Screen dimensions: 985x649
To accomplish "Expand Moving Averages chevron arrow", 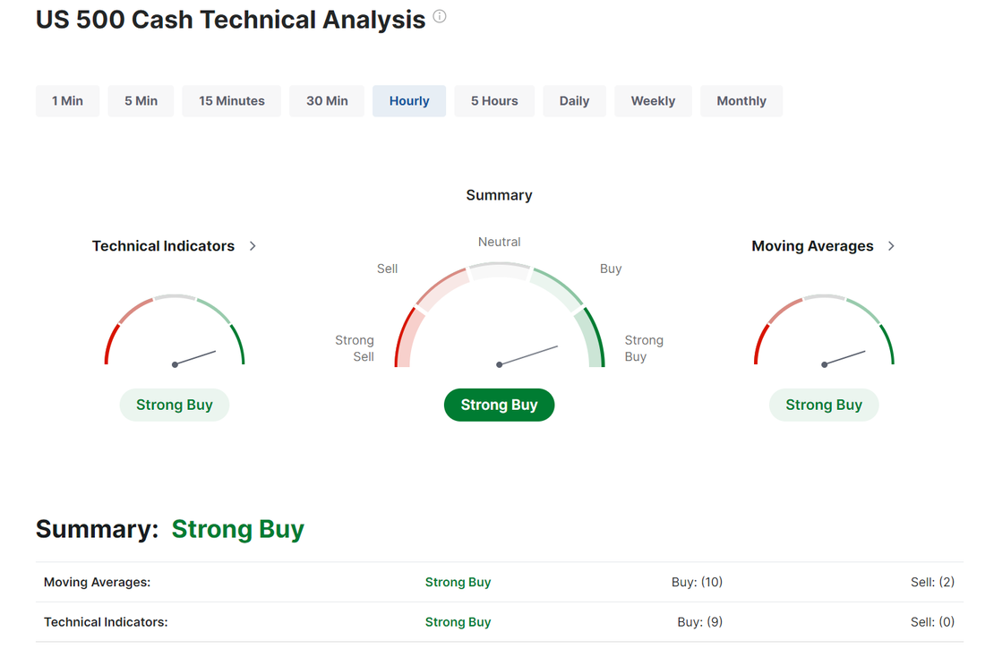I will tap(891, 246).
